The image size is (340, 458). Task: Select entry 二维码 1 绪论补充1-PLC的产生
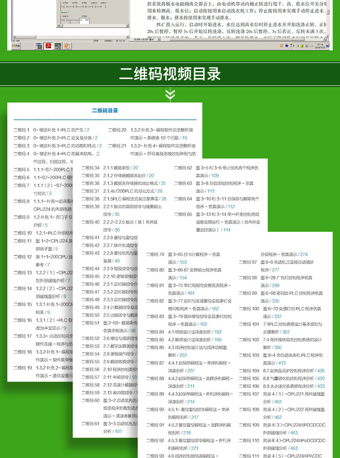coord(52,130)
